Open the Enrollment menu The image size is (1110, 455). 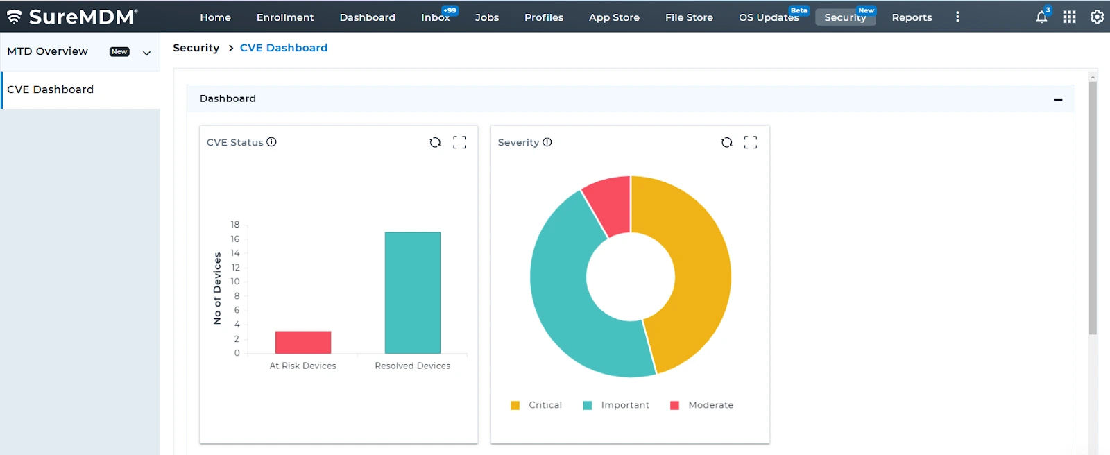pyautogui.click(x=285, y=17)
